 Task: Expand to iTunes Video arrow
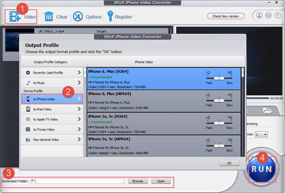79,130
